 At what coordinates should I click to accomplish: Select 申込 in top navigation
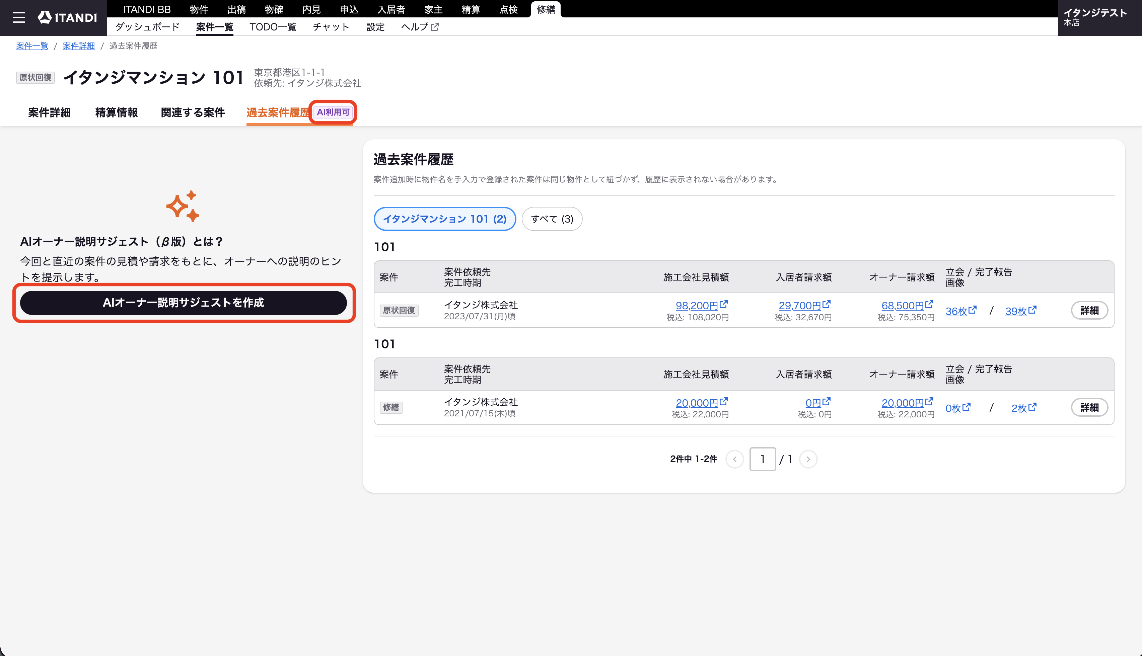pos(349,9)
